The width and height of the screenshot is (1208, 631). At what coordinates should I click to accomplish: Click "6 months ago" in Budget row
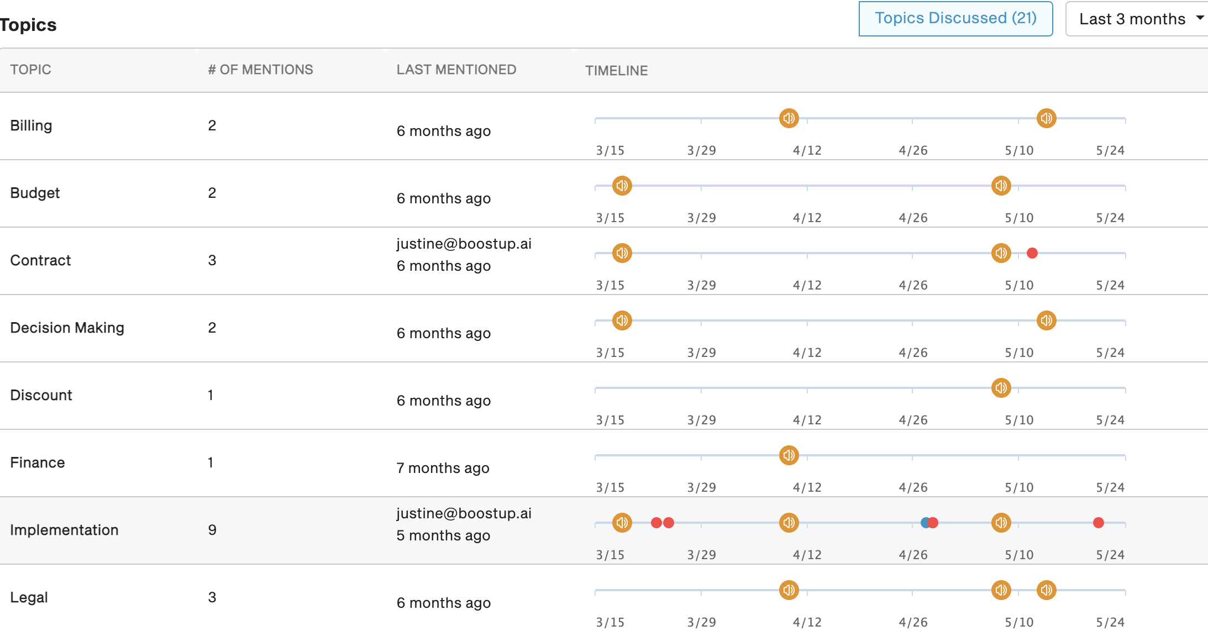click(x=443, y=198)
